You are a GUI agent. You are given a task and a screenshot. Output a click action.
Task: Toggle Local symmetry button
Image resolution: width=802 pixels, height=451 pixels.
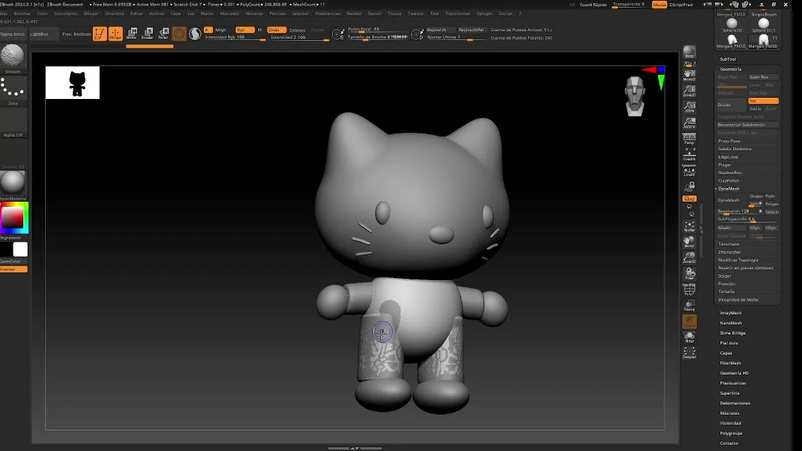point(689,170)
